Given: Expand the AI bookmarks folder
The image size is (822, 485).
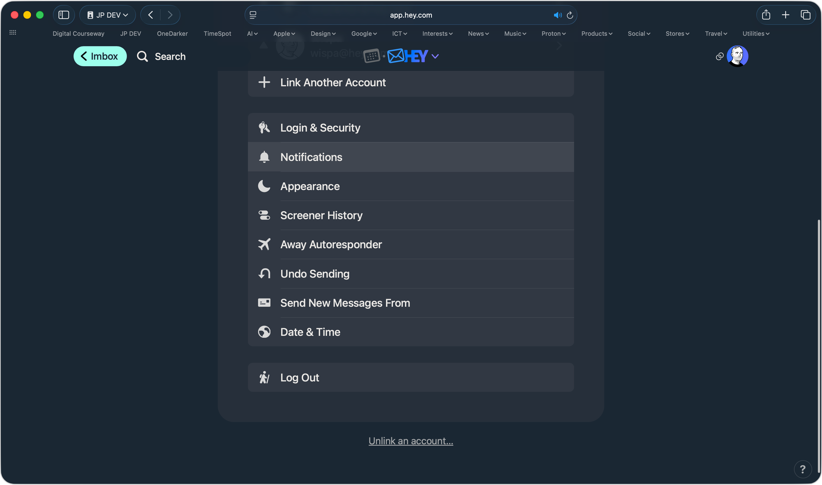Looking at the screenshot, I should tap(252, 34).
